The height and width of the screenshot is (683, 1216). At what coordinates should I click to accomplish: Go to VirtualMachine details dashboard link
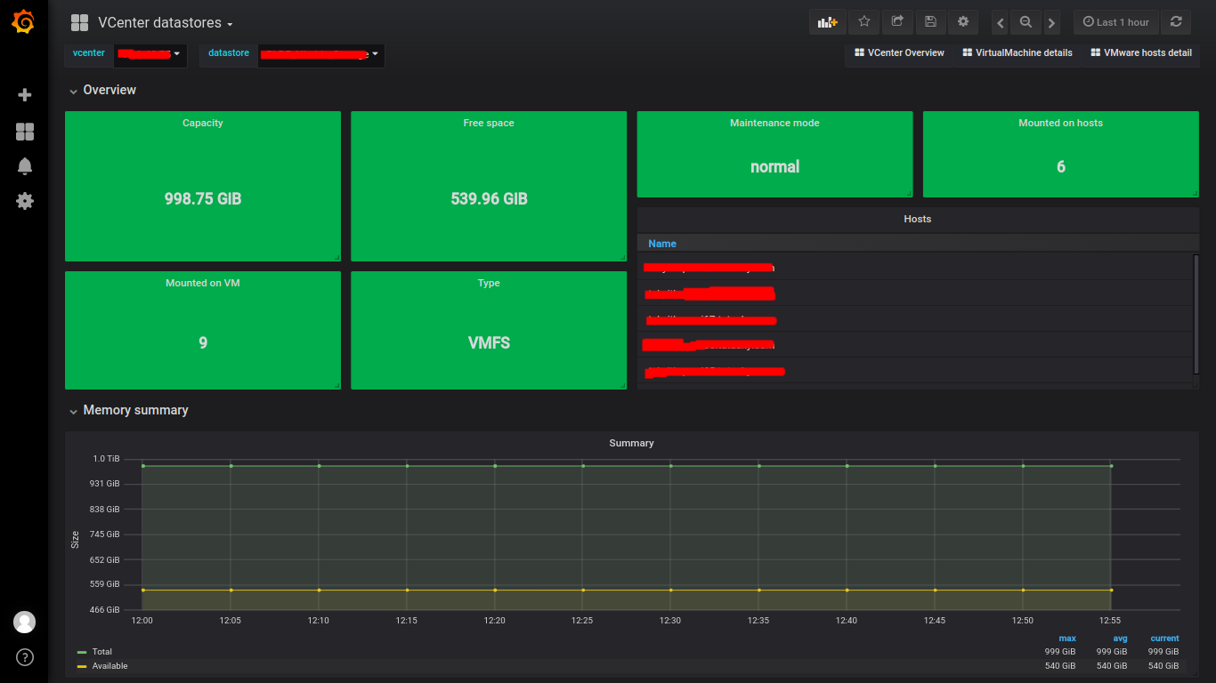(1017, 53)
